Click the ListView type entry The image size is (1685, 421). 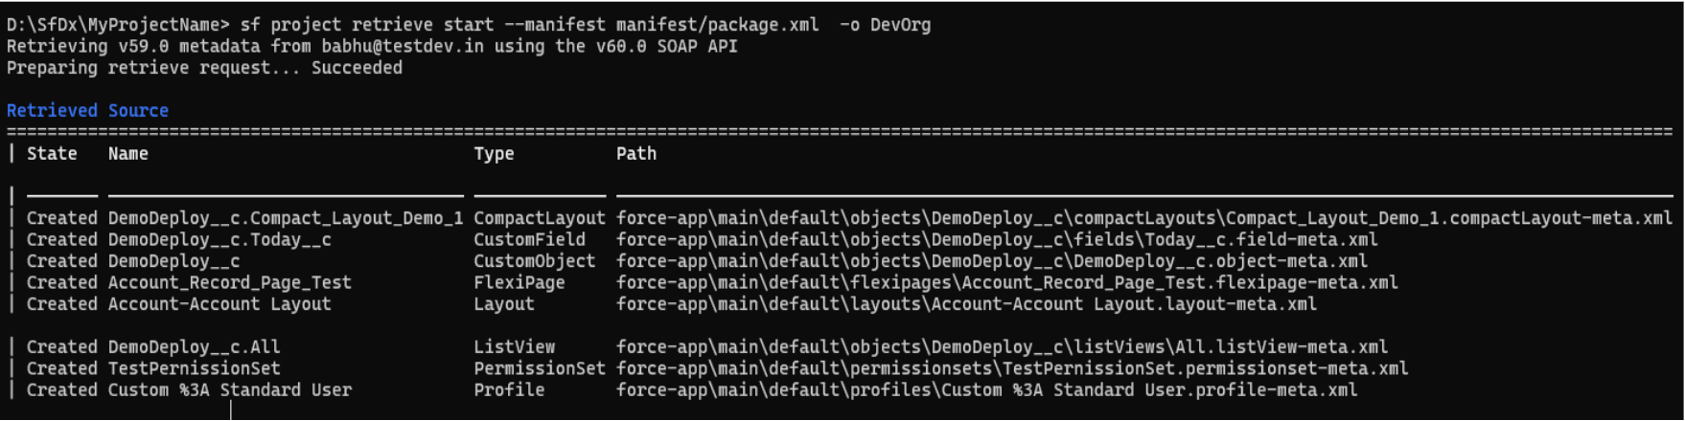tap(514, 347)
